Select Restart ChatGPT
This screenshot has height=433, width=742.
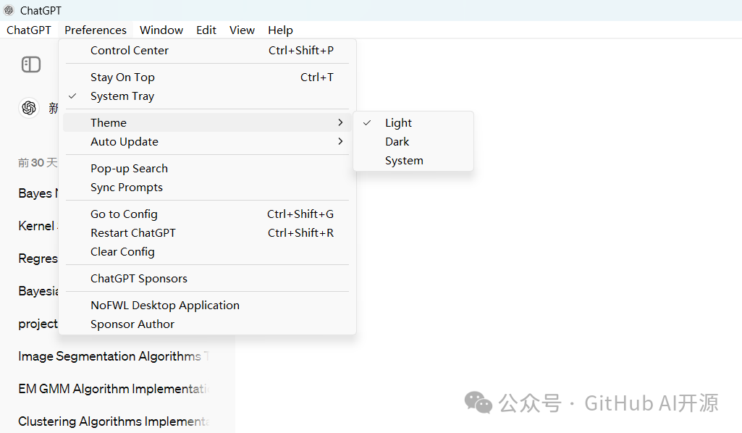[x=207, y=233]
